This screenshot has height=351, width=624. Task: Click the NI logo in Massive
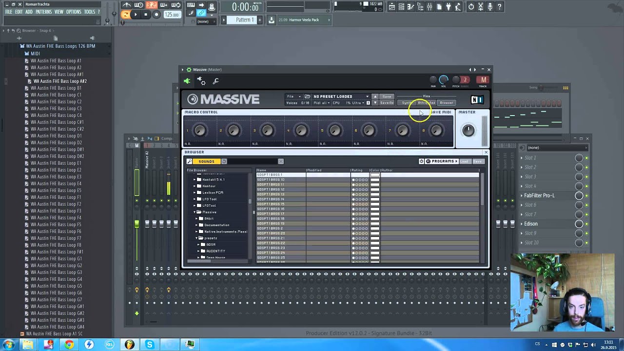tap(477, 99)
